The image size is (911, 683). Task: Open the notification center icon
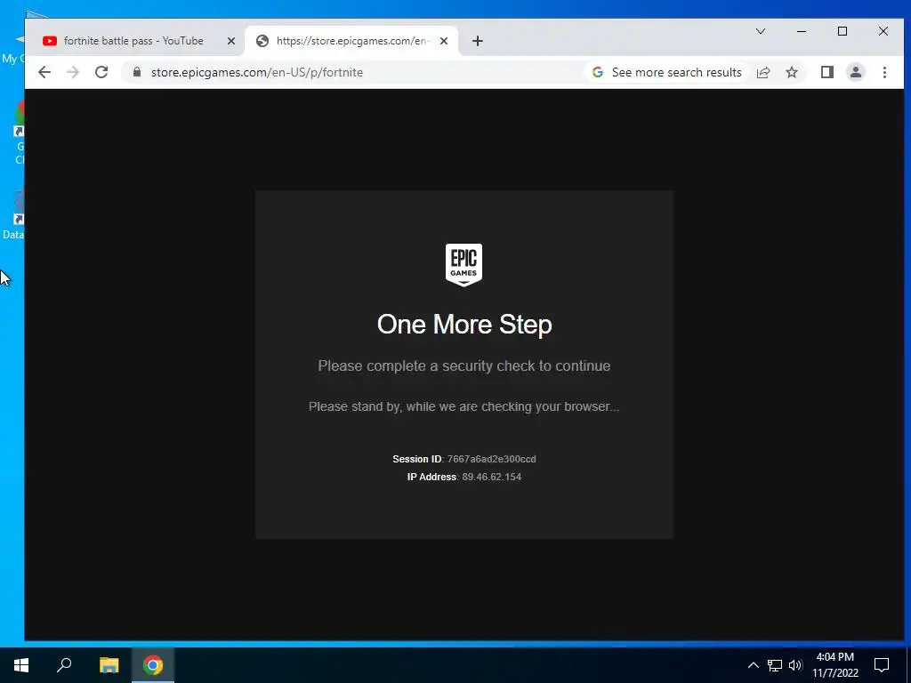[x=882, y=665]
